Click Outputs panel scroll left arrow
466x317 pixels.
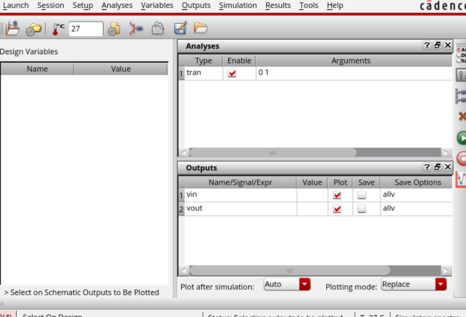click(x=184, y=271)
